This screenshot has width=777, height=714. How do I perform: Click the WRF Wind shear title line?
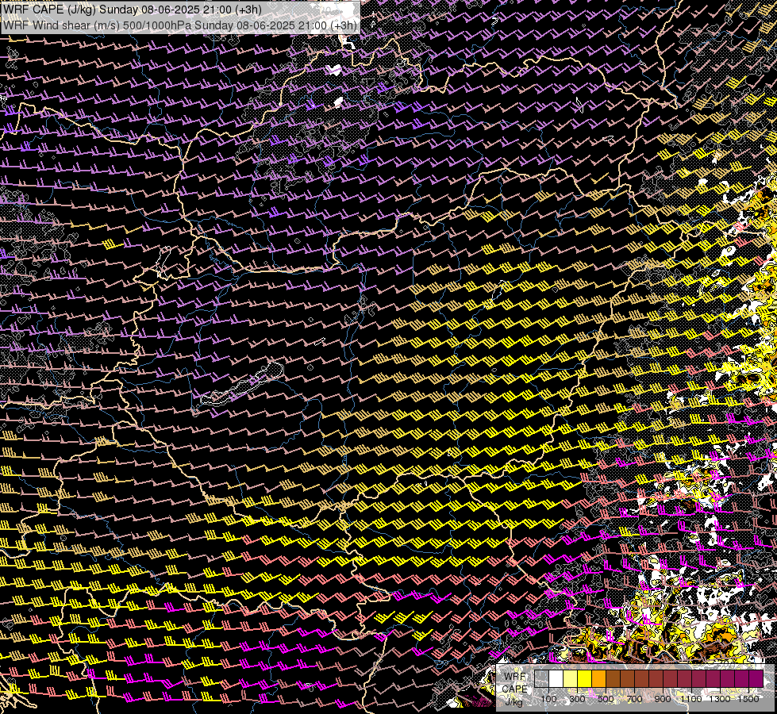click(180, 25)
